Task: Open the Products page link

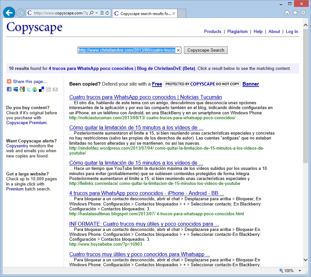Action: pos(213,32)
